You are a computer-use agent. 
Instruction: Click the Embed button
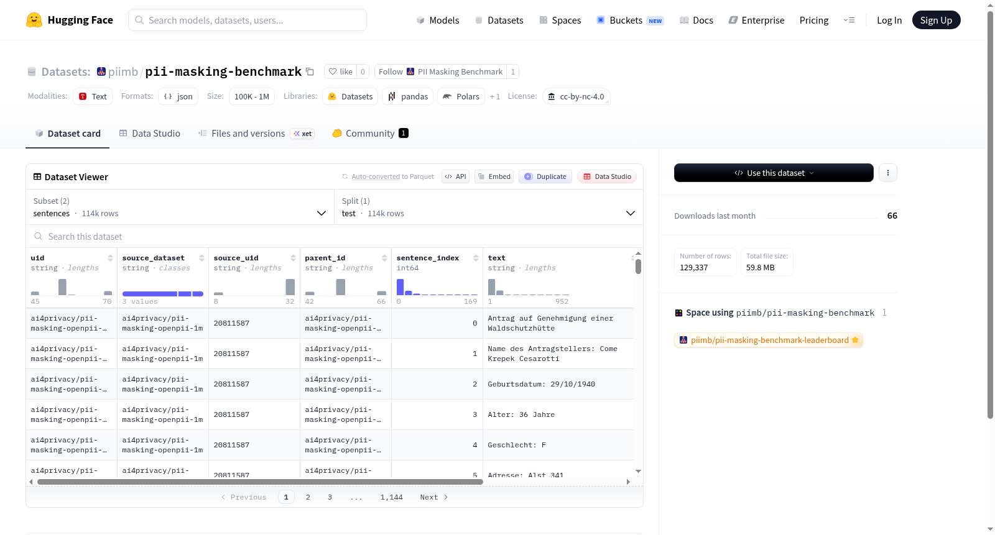(494, 176)
